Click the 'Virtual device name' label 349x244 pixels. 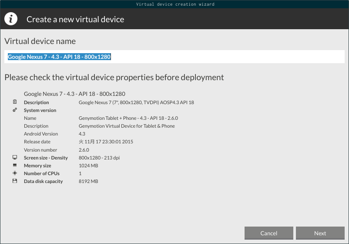click(40, 41)
